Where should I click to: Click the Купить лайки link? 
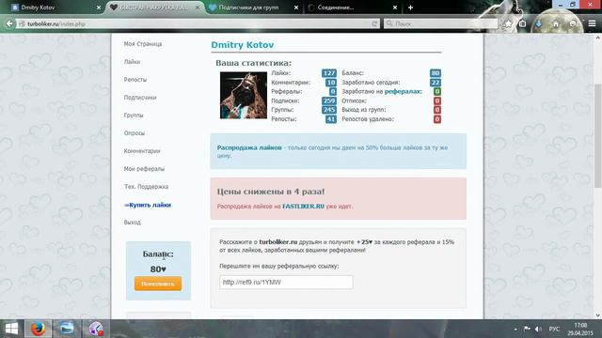(x=148, y=205)
